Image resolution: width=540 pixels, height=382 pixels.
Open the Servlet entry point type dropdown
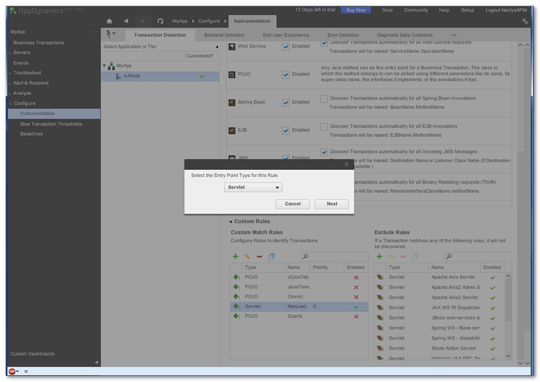tap(253, 188)
